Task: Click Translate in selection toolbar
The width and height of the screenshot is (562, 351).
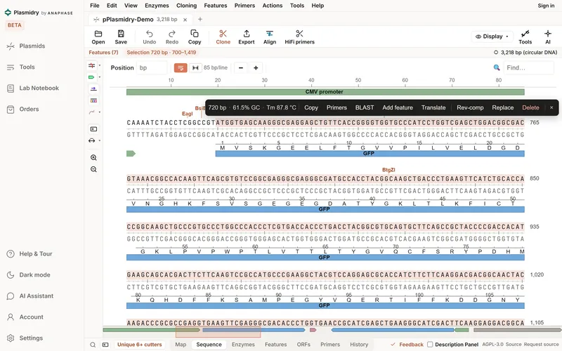Action: pos(433,107)
